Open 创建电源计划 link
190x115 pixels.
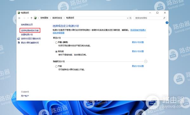pyautogui.click(x=27, y=34)
